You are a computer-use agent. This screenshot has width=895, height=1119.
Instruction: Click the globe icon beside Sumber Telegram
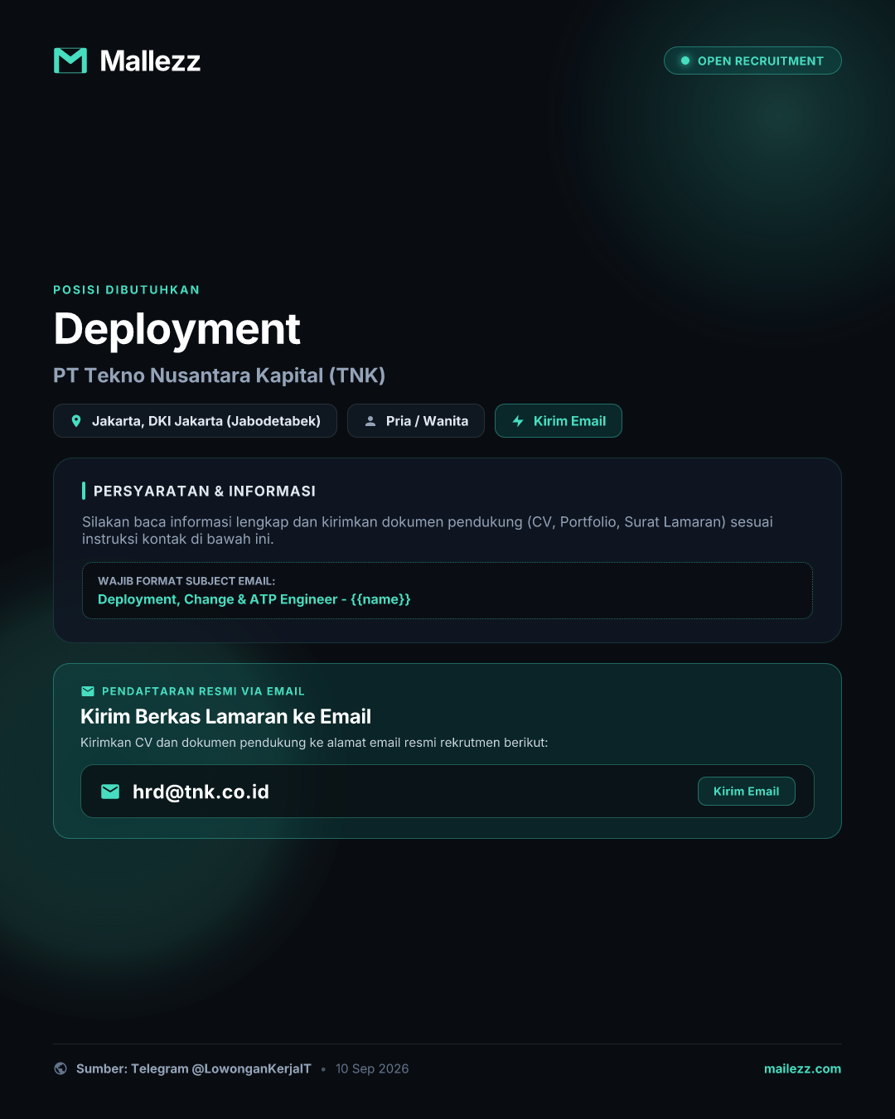[60, 1068]
